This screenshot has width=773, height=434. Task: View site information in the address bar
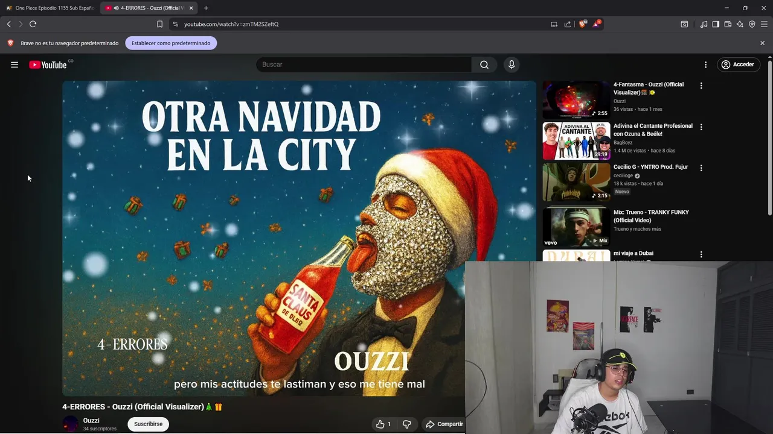[x=175, y=24]
